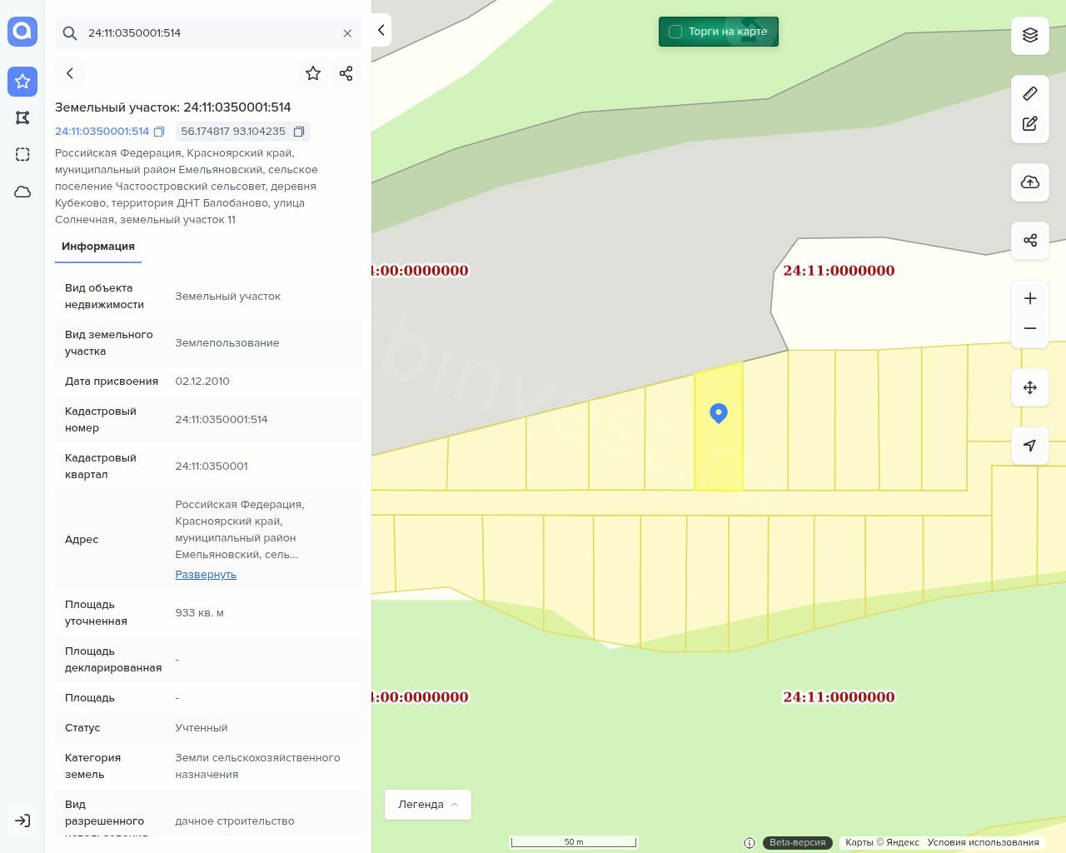This screenshot has width=1066, height=853.
Task: Click the cloud upload icon
Action: (1029, 182)
